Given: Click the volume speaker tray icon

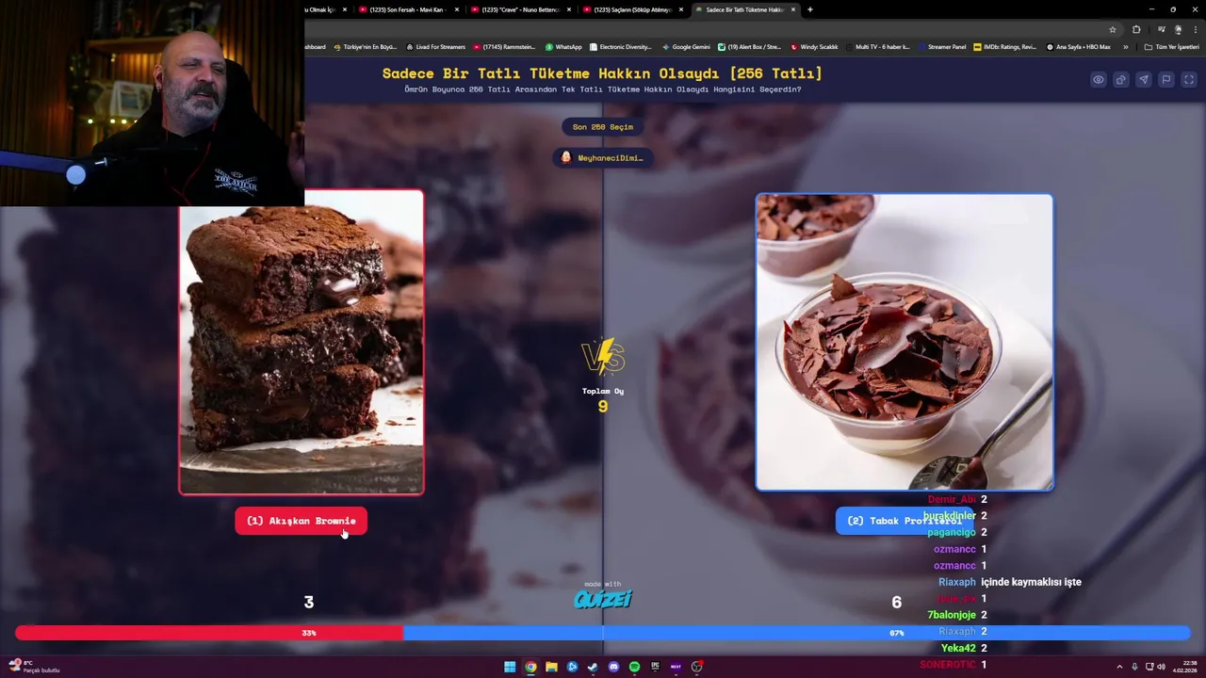Looking at the screenshot, I should 1161,667.
